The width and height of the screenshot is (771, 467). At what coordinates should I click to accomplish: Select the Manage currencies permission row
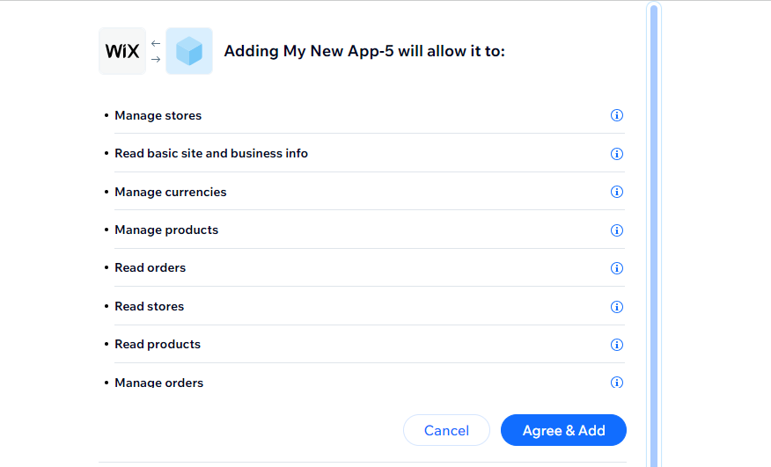[364, 192]
